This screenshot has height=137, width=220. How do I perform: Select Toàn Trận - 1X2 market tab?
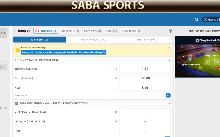pyautogui.click(x=39, y=39)
